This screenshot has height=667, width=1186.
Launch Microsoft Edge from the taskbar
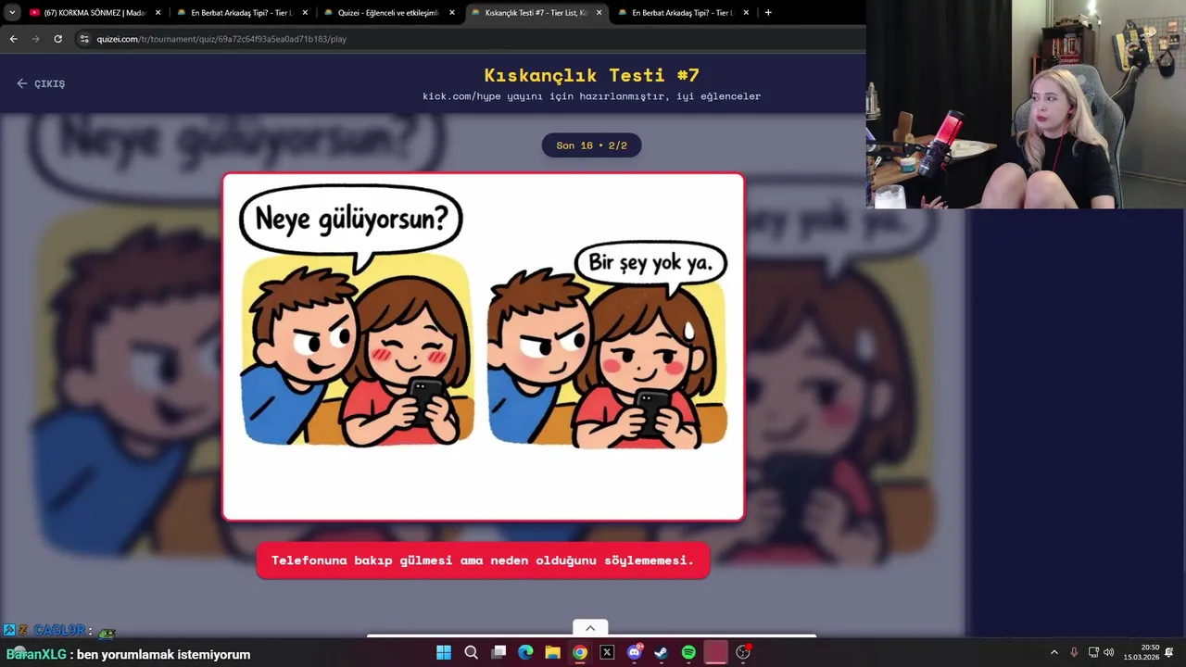tap(525, 652)
